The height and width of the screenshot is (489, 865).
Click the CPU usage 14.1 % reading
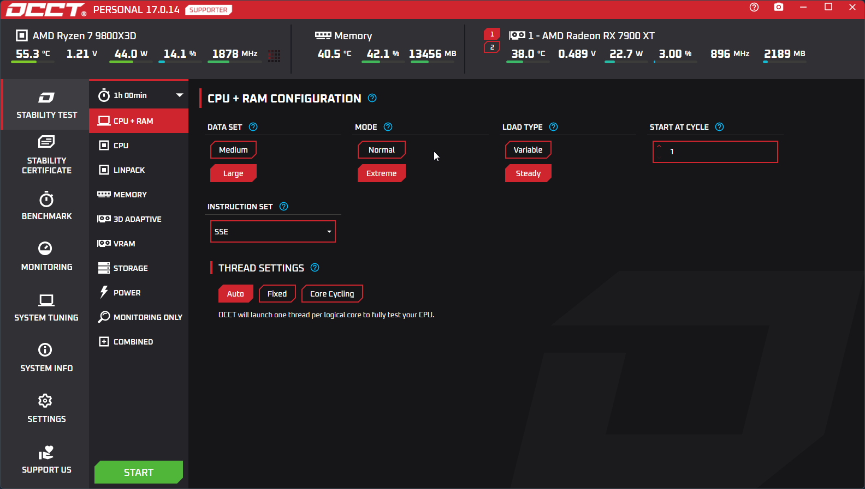pos(180,54)
